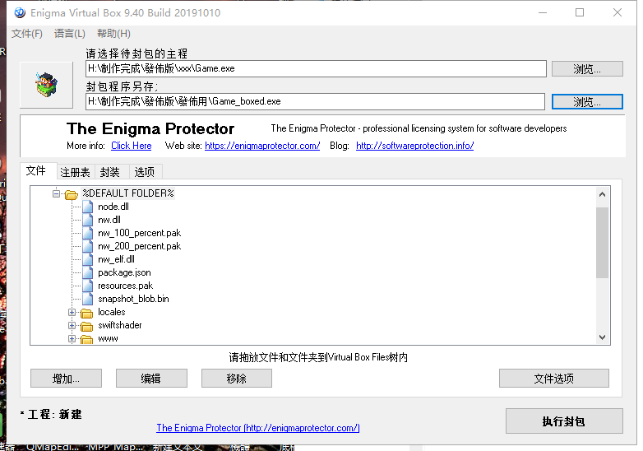The height and width of the screenshot is (451, 643).
Task: Select nw_100_percent.pak in the tree
Action: 140,233
